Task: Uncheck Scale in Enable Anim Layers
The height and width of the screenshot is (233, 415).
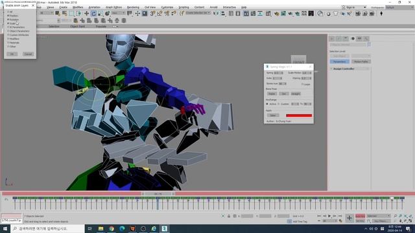Action: pos(8,23)
